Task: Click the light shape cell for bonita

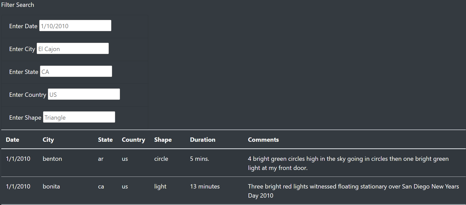Action: click(160, 186)
